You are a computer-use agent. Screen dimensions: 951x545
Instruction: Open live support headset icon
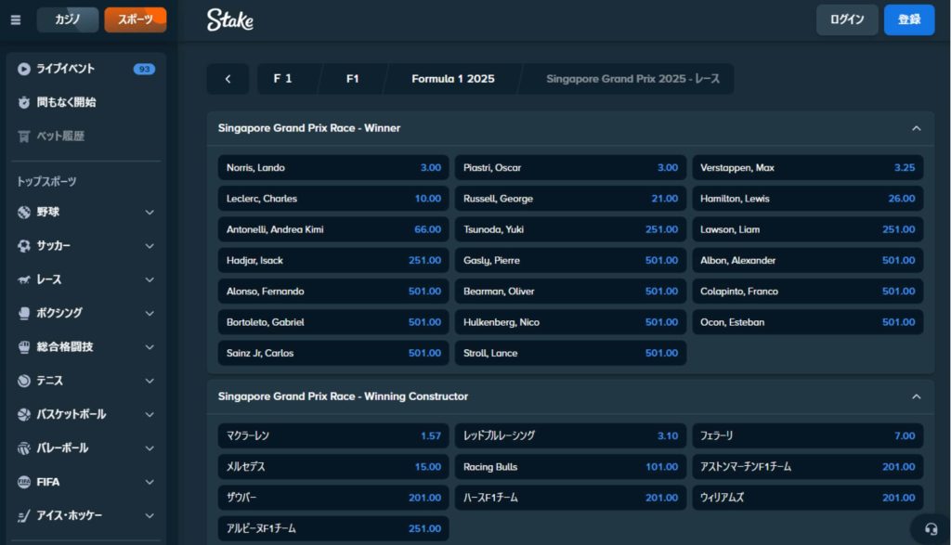click(931, 528)
